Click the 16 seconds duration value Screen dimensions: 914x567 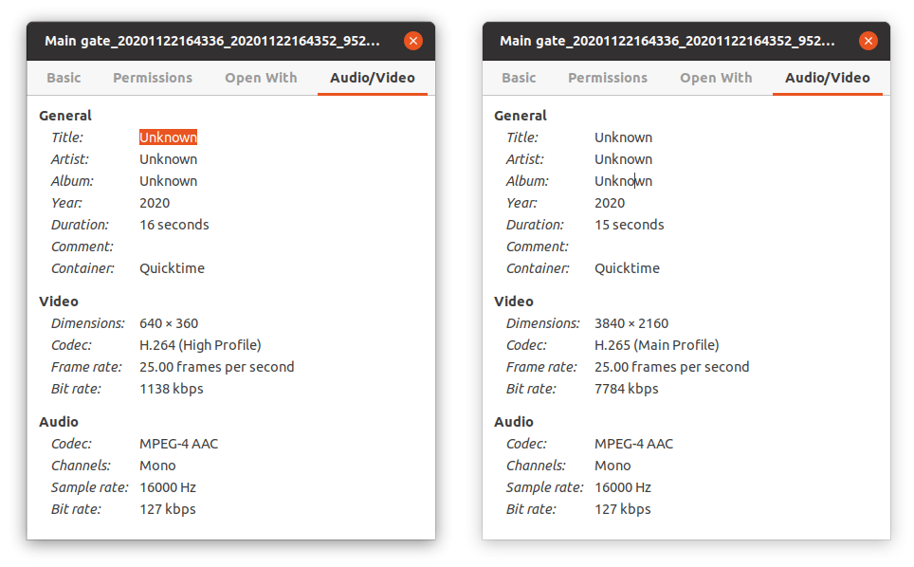click(x=174, y=225)
